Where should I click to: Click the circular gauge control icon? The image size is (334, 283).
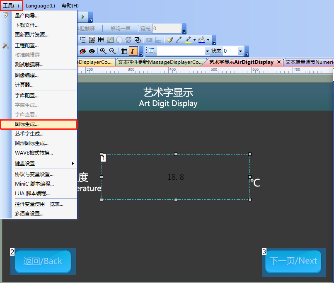click(119, 40)
